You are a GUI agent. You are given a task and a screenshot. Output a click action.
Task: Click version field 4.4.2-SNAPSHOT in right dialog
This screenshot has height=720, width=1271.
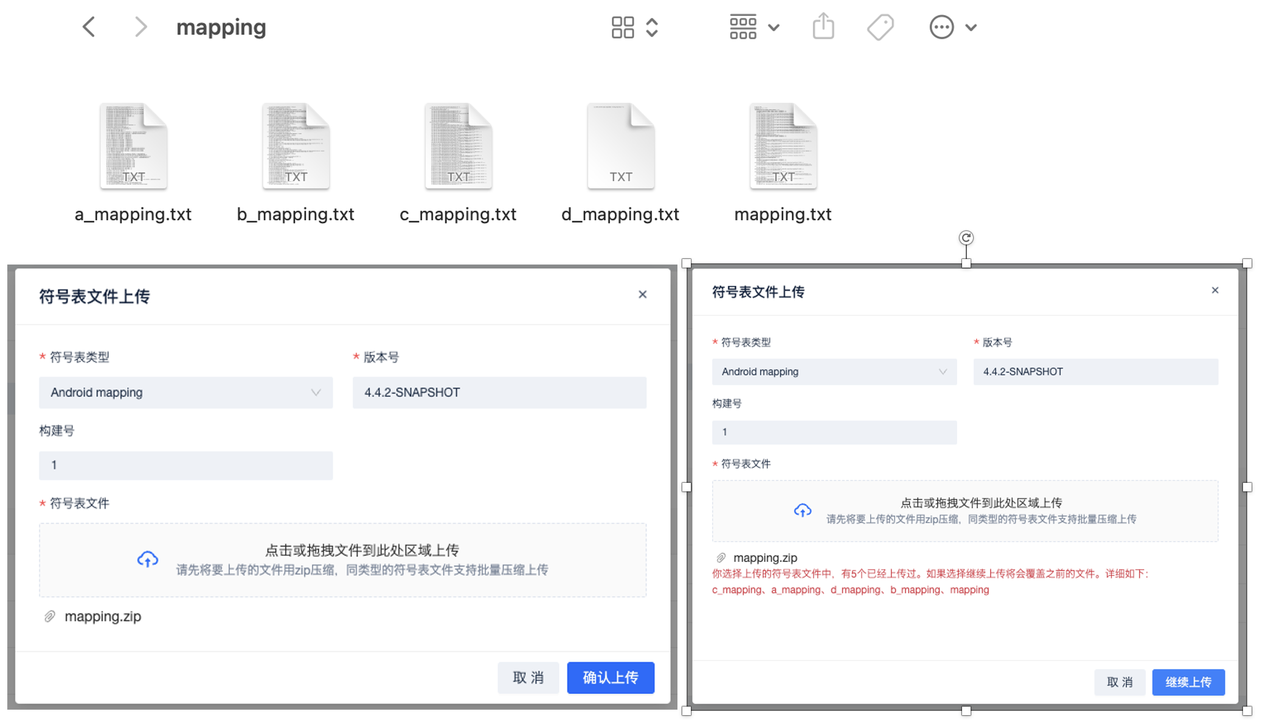click(x=1096, y=372)
